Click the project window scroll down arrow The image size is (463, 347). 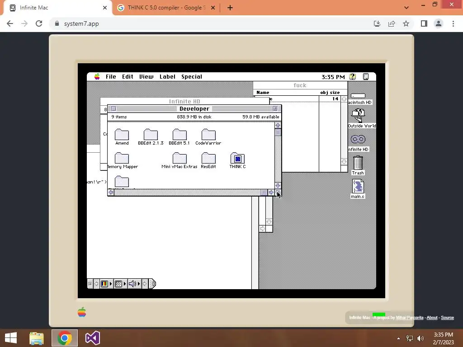[x=344, y=162]
